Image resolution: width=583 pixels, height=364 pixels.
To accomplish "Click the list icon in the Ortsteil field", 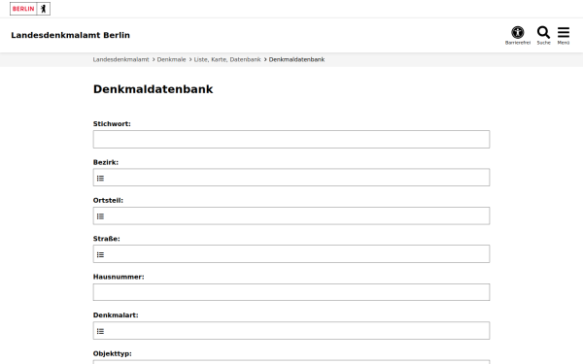I will 100,216.
